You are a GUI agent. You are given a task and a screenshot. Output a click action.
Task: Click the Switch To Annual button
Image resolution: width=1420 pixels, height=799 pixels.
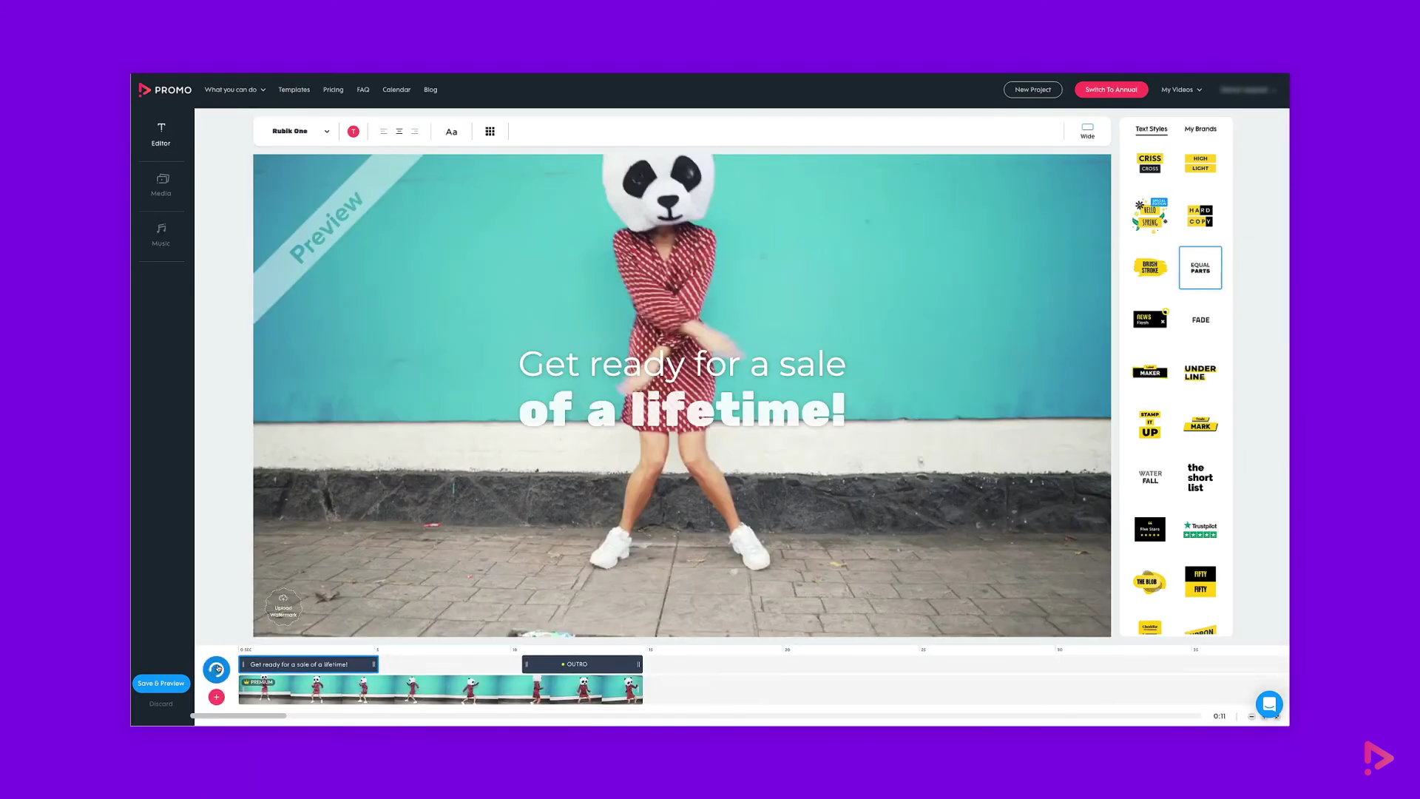pos(1111,89)
